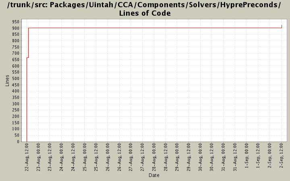The height and width of the screenshot is (181, 290).
Task: Click the '31-Aug, 00:00' date label
Action: (223, 157)
